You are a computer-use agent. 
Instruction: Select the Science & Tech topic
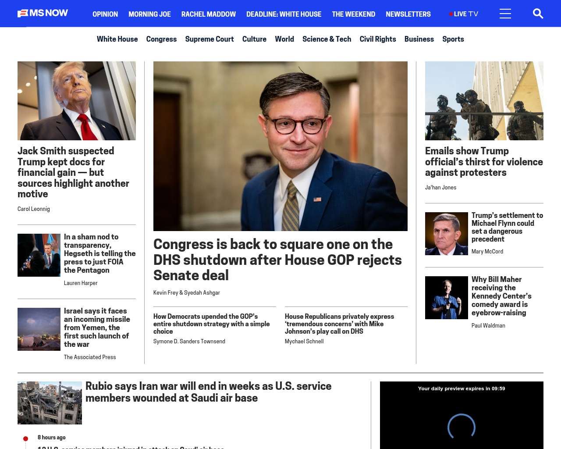point(327,39)
